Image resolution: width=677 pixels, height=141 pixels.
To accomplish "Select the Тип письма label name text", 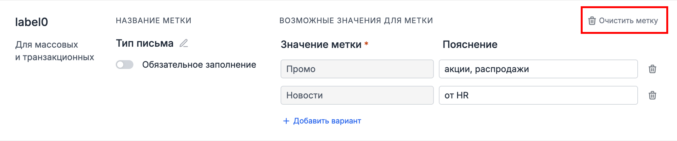I will (144, 43).
